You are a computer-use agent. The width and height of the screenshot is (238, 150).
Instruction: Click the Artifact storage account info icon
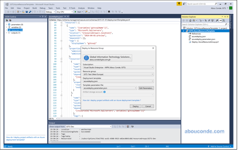104,93
